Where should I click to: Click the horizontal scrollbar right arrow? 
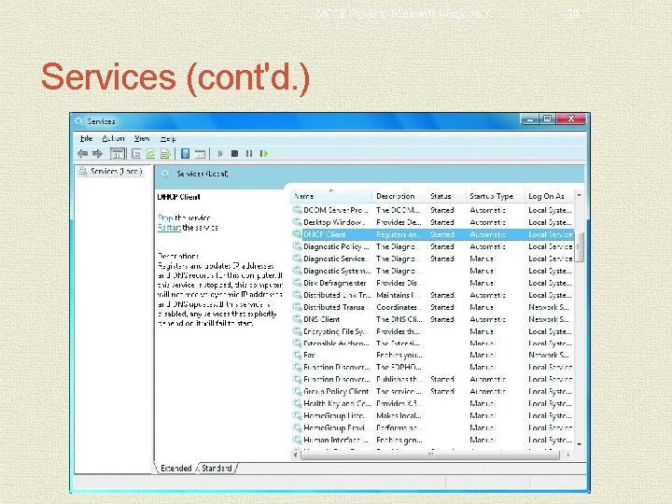tap(567, 455)
